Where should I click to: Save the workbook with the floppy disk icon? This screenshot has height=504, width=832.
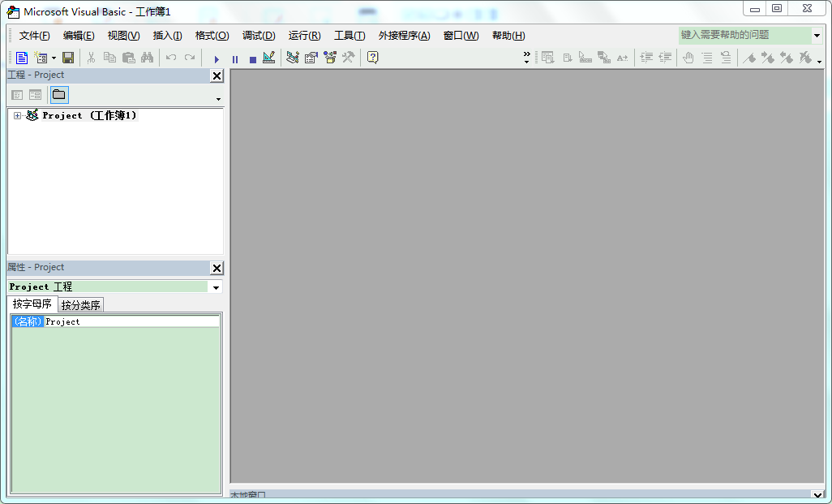point(68,58)
